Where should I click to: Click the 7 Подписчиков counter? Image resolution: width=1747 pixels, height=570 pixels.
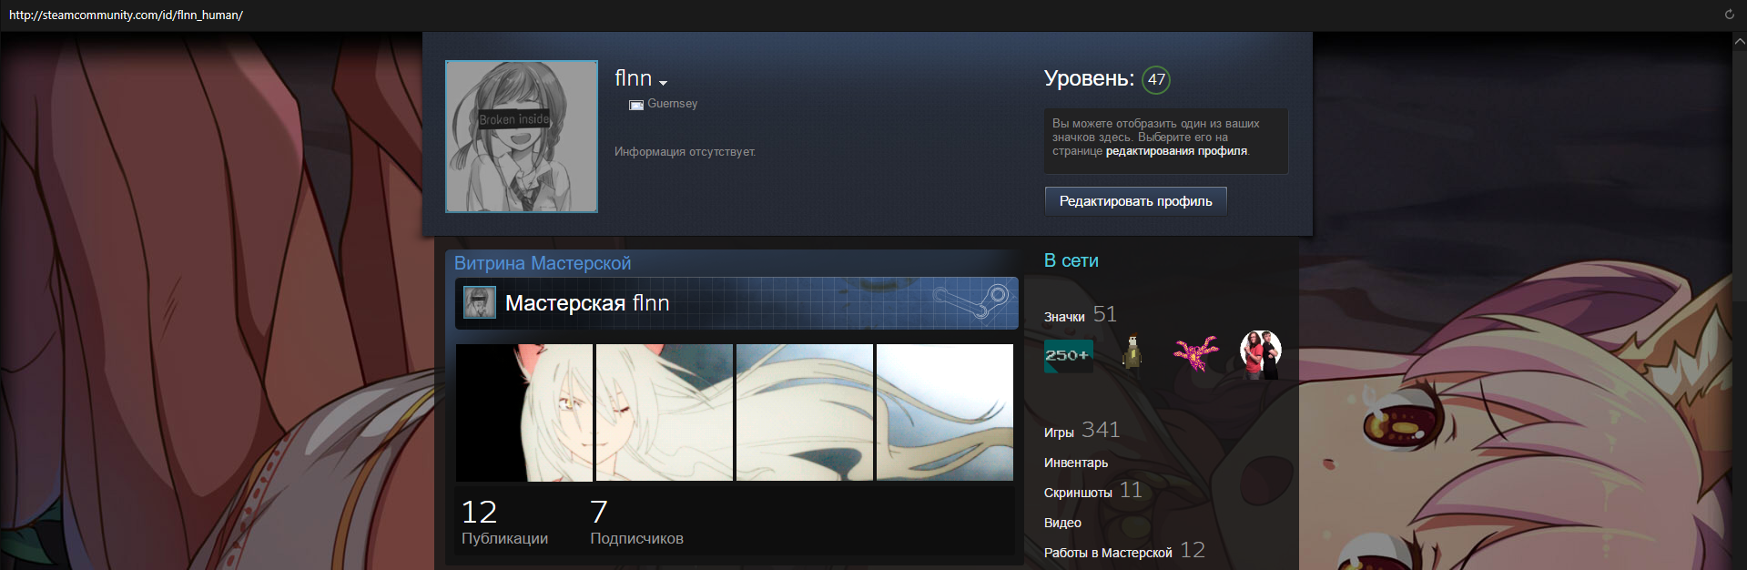(636, 522)
